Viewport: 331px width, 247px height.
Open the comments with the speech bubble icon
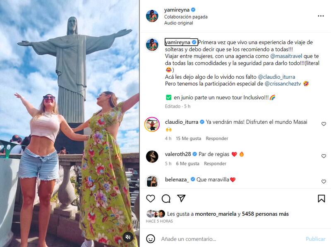[x=166, y=199]
